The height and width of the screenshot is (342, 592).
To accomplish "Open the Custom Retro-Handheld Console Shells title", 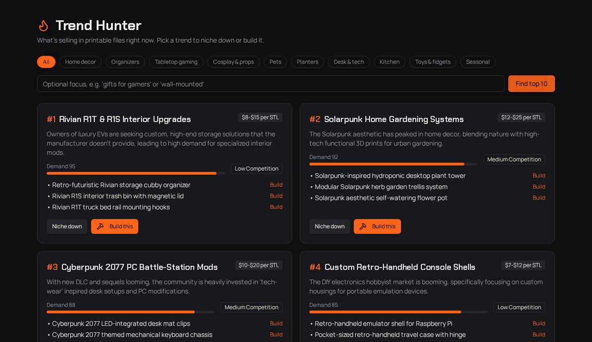I will click(x=400, y=267).
